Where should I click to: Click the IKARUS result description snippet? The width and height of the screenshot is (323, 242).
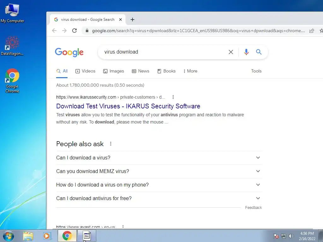[x=150, y=118]
